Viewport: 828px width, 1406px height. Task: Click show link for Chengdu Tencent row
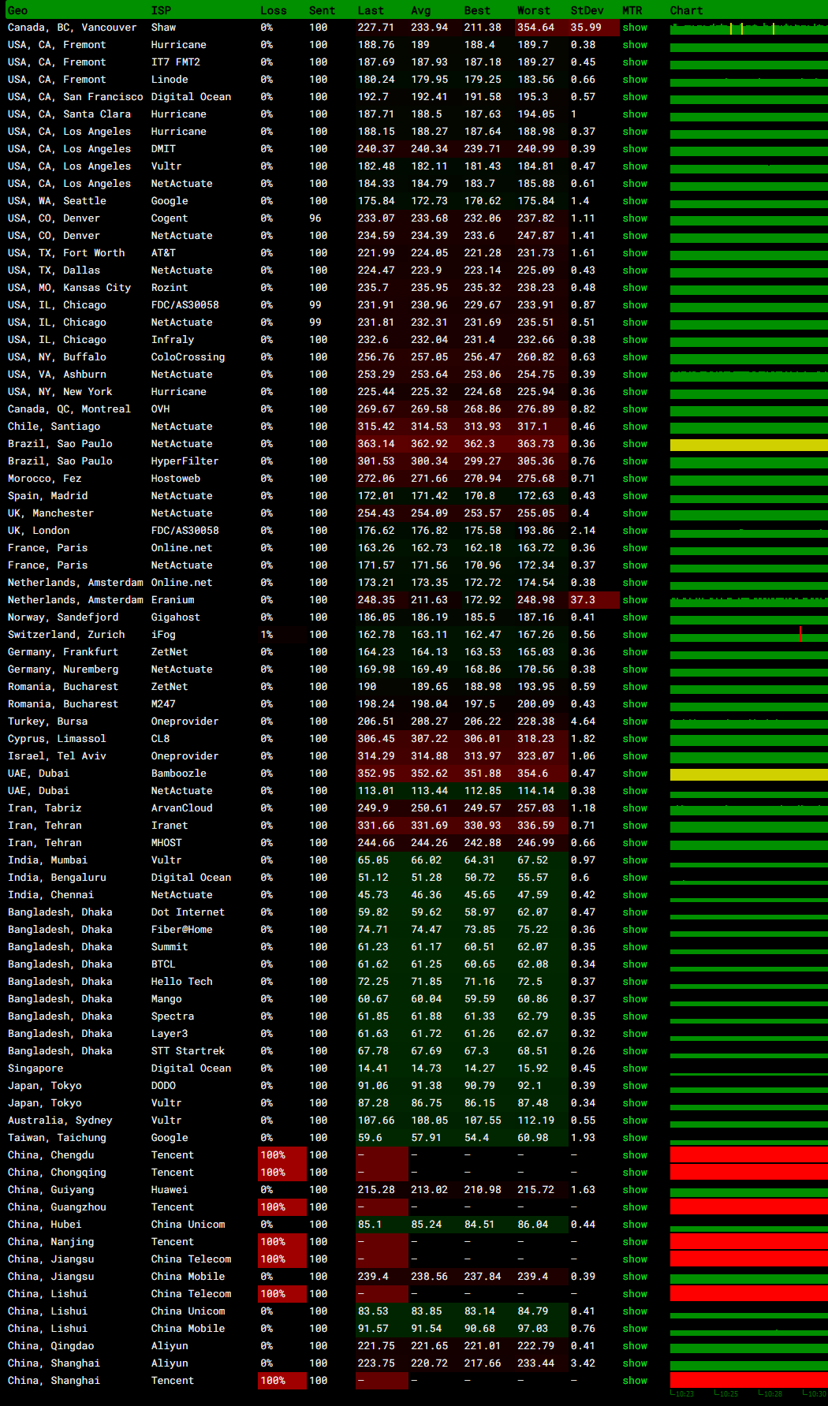pos(634,1155)
